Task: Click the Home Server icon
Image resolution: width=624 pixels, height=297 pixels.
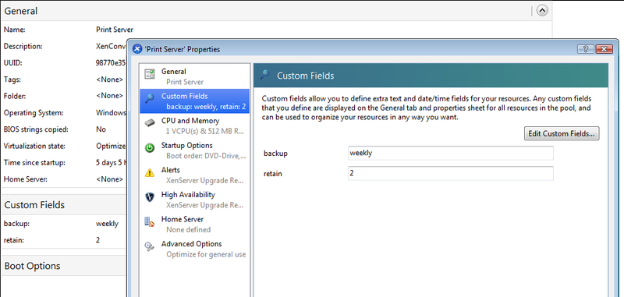Action: 150,222
